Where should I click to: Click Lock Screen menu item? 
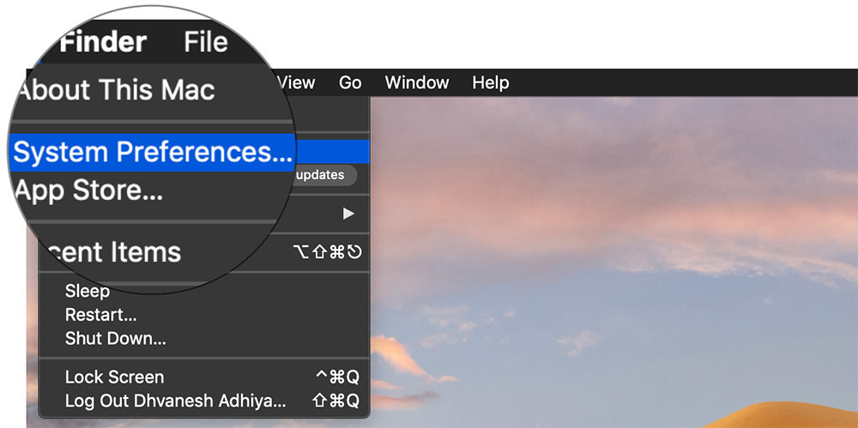tap(114, 377)
